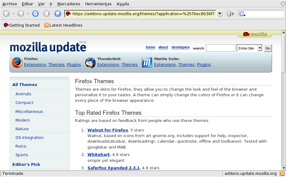Viewport: 286px width, 177px height.
Task: Click the Mozilla Suite logo icon
Action: [147, 63]
